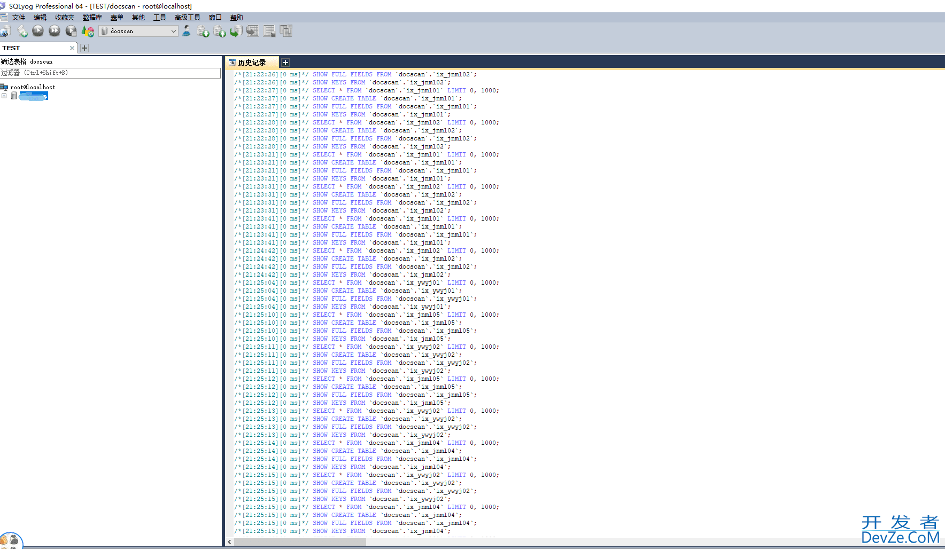Click the history tab calendar icon

232,62
